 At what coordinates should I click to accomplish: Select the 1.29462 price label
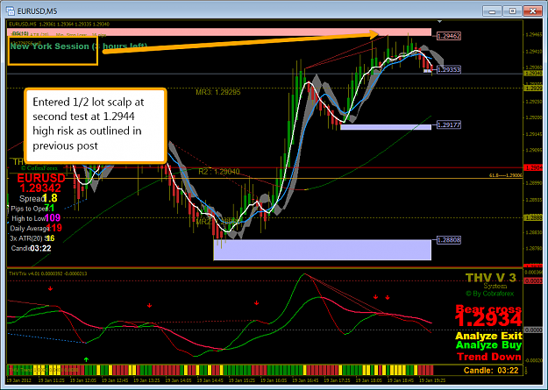tap(449, 36)
